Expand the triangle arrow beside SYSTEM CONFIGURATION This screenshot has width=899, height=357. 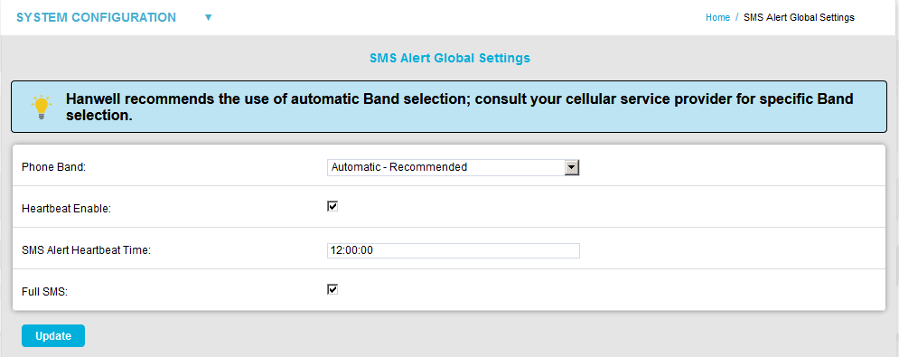pos(209,18)
